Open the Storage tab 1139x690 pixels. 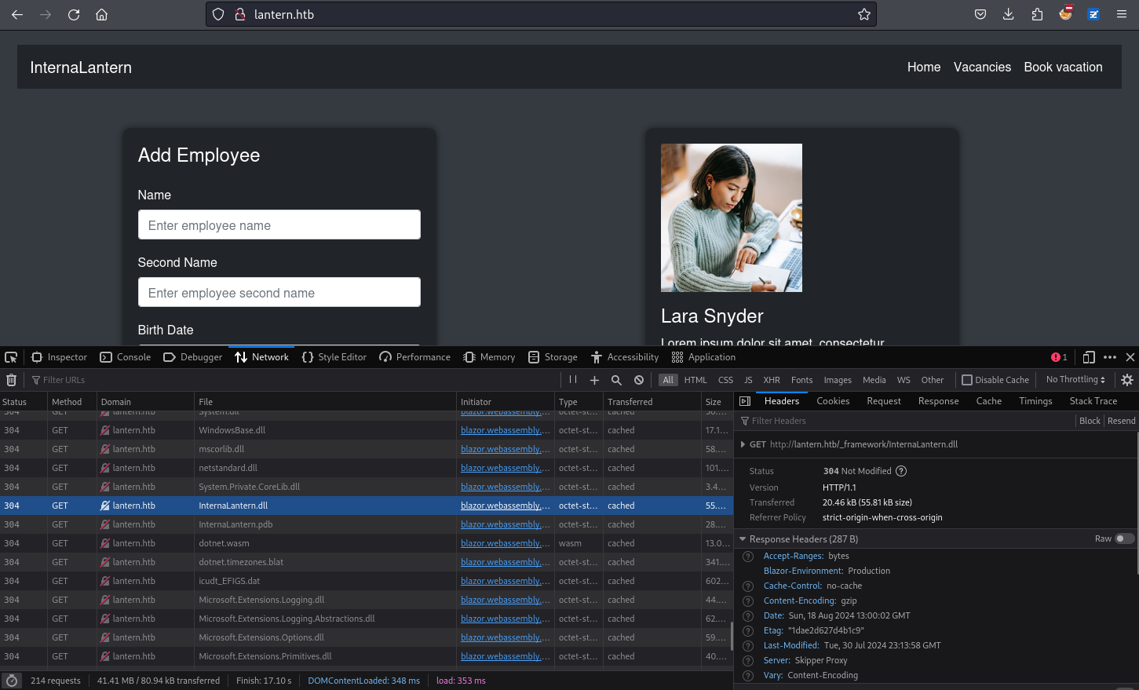[553, 357]
